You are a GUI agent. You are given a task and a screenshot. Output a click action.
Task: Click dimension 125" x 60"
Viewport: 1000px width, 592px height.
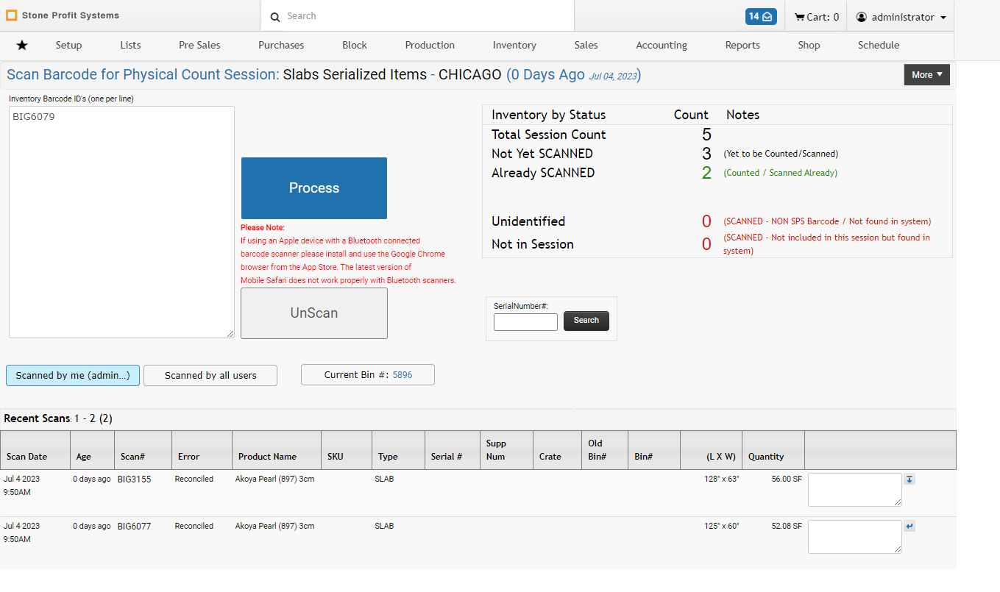click(721, 527)
